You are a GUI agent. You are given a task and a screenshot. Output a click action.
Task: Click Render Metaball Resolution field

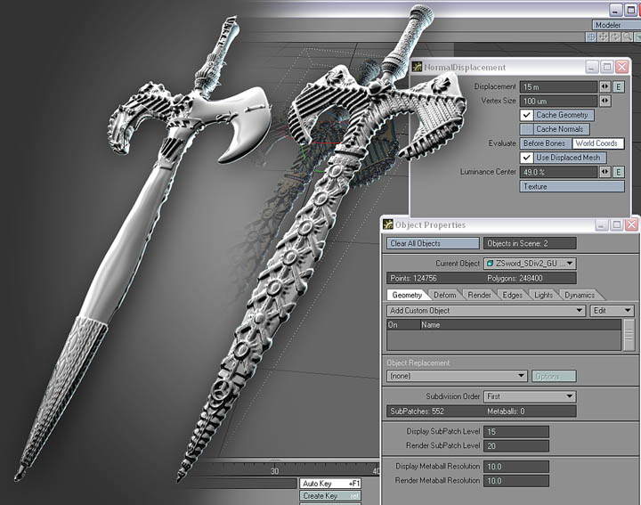pos(515,481)
